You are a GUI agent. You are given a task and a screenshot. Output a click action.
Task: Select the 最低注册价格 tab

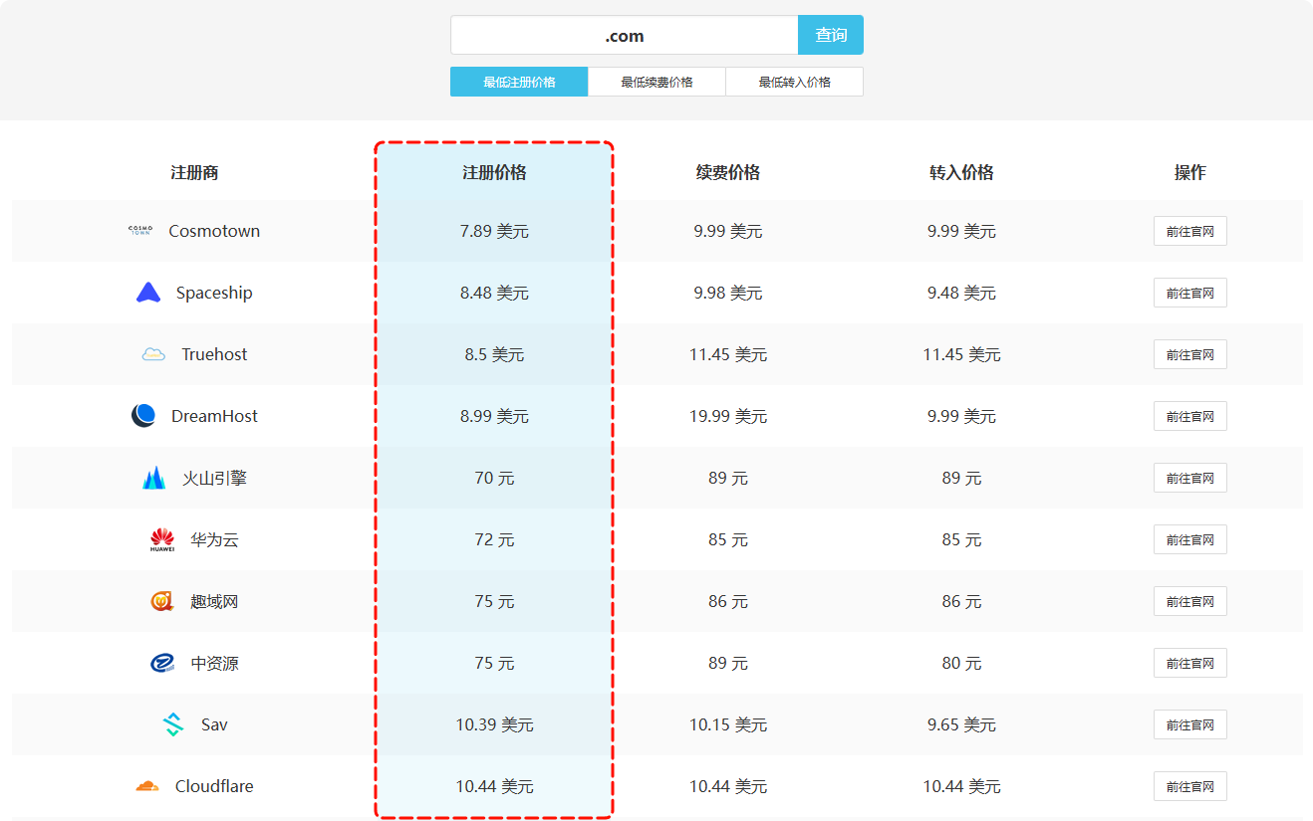(x=519, y=82)
